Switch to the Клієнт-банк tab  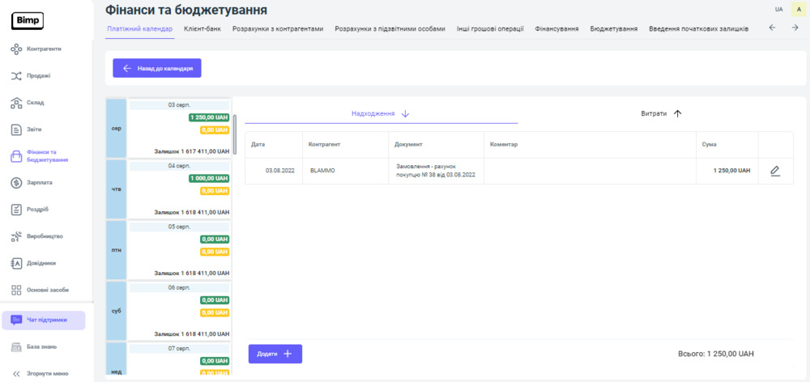[x=202, y=28]
